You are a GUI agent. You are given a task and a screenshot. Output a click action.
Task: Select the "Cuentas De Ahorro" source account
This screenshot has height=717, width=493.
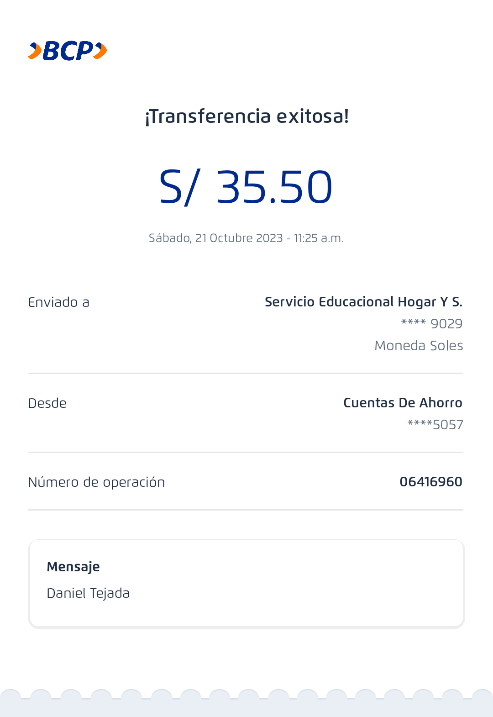(x=403, y=403)
